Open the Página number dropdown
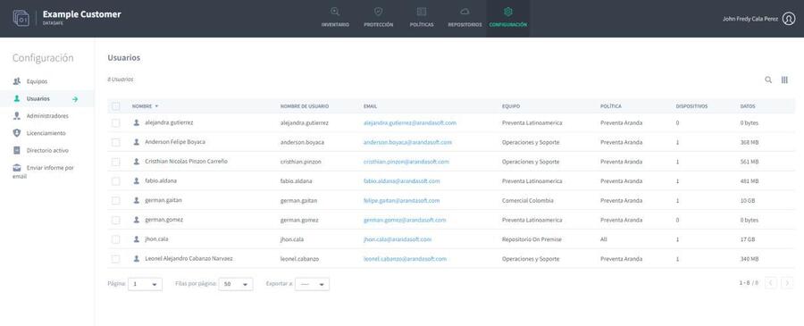The height and width of the screenshot is (326, 804). coord(145,284)
